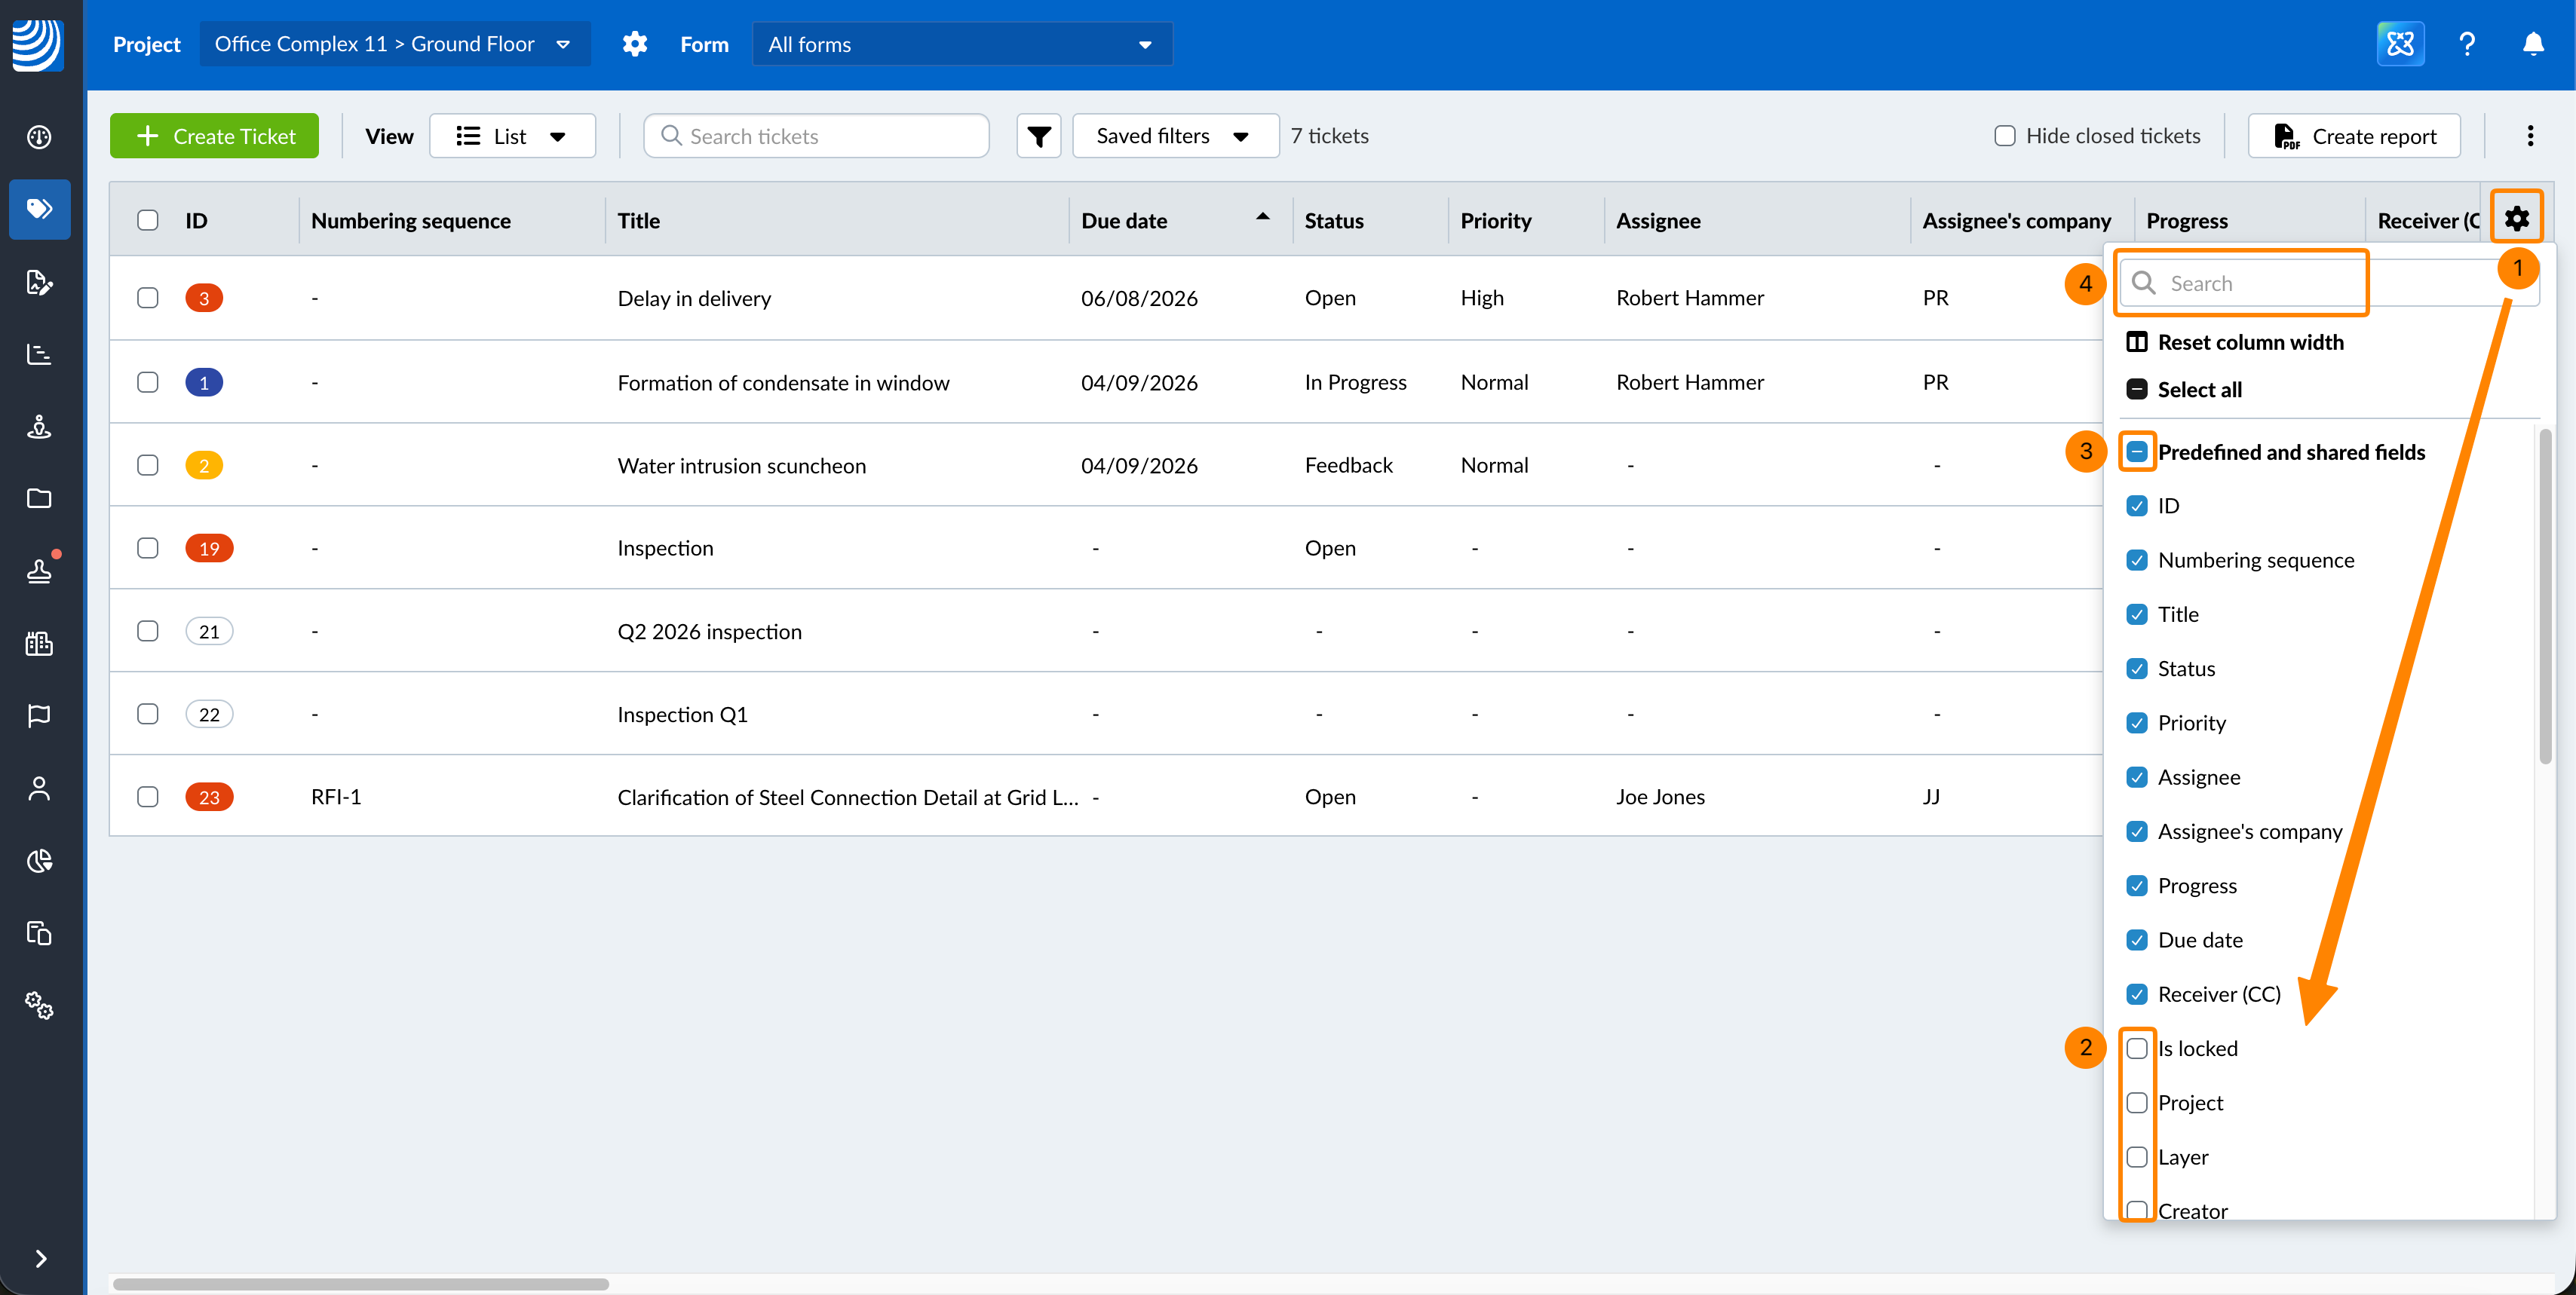2576x1295 pixels.
Task: Click the red ID badge 3
Action: tap(204, 298)
